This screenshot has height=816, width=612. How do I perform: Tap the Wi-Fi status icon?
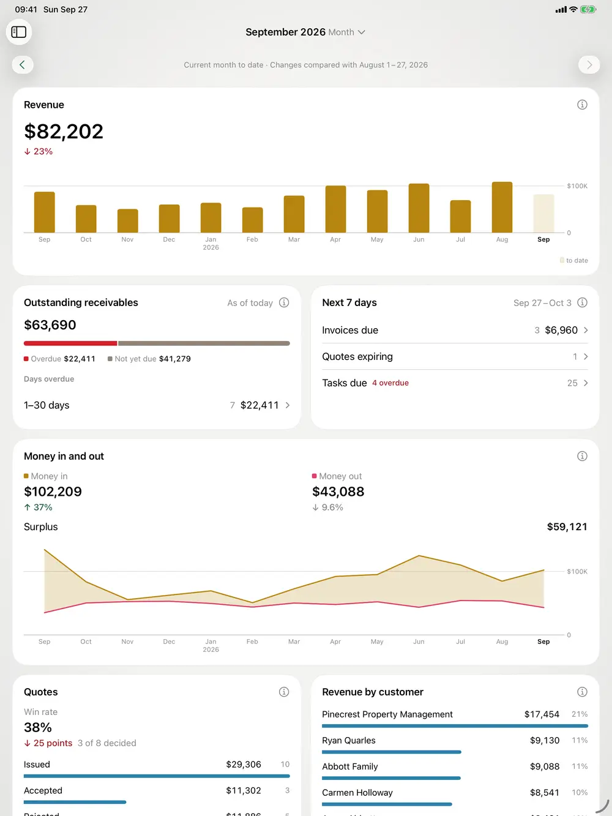pyautogui.click(x=573, y=9)
